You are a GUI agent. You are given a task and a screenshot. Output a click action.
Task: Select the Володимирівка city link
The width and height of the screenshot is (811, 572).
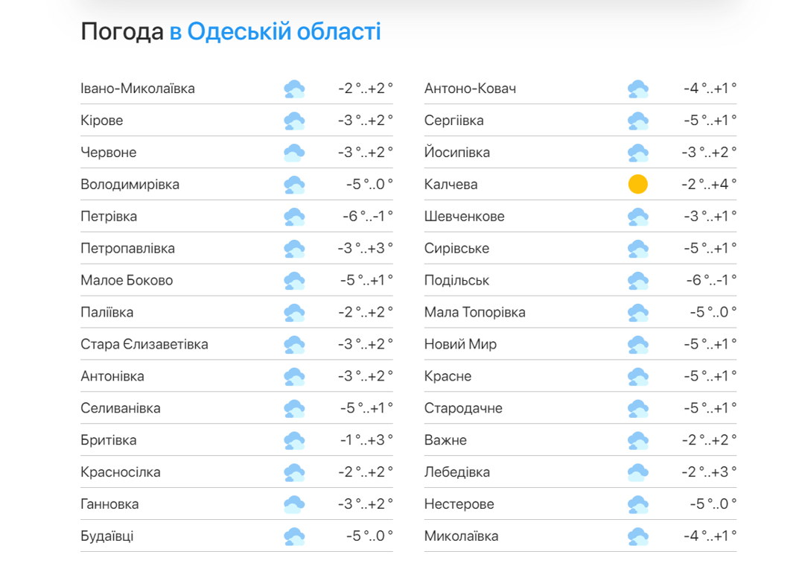[130, 185]
